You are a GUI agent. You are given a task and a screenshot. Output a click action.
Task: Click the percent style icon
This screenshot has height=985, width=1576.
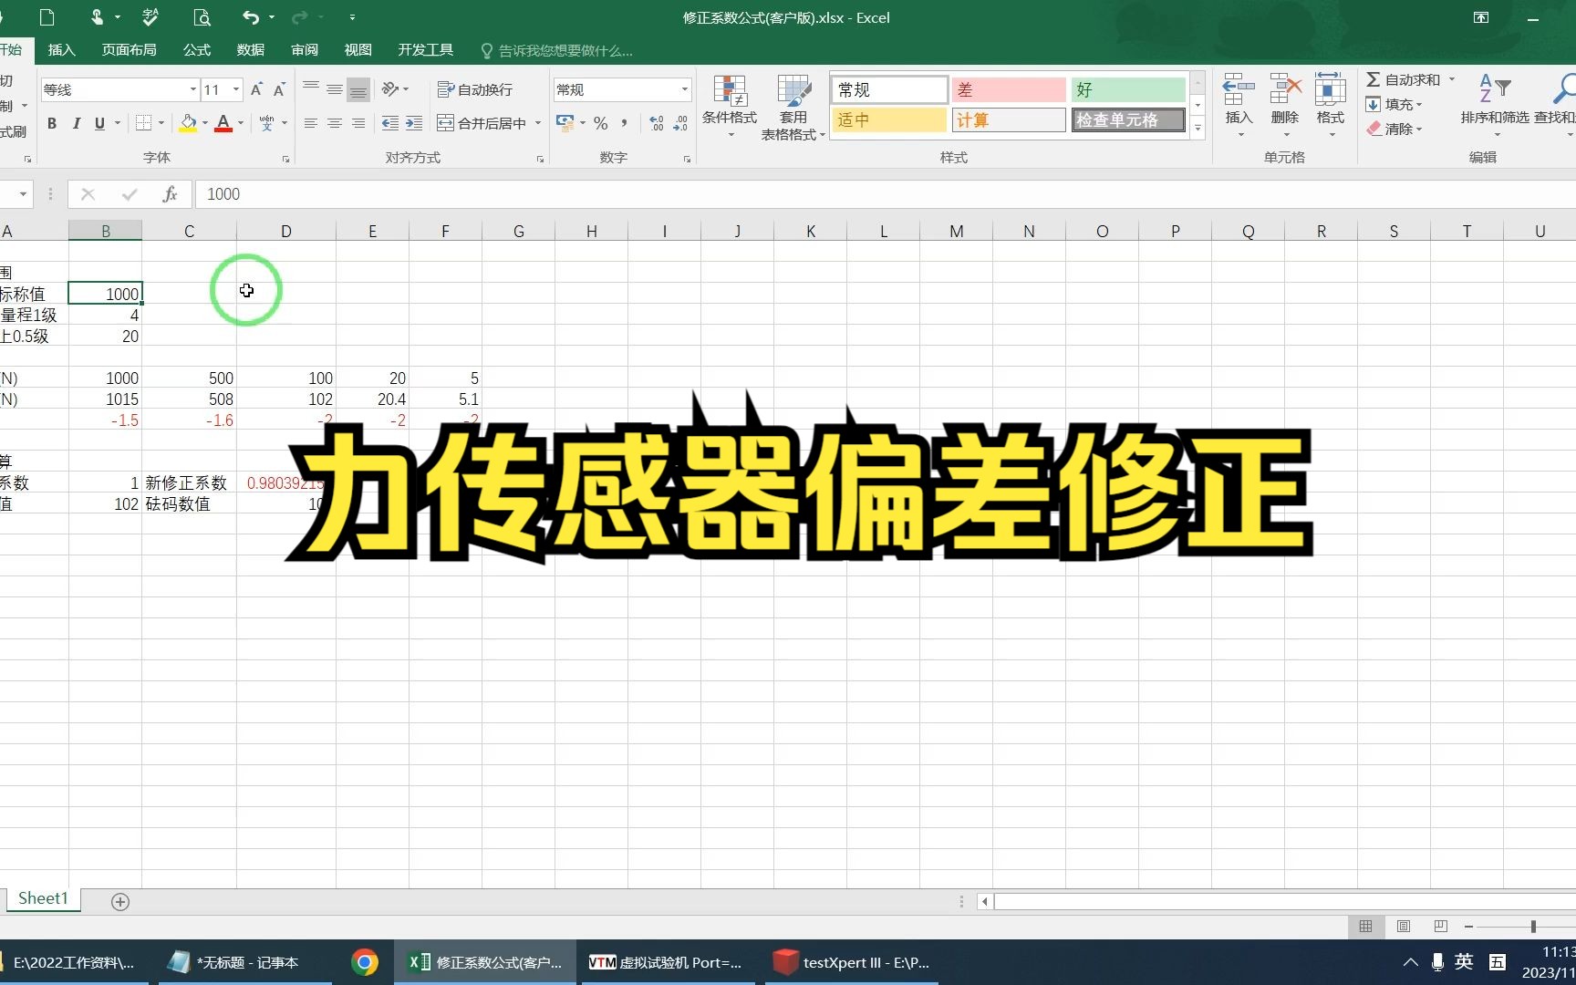click(600, 123)
